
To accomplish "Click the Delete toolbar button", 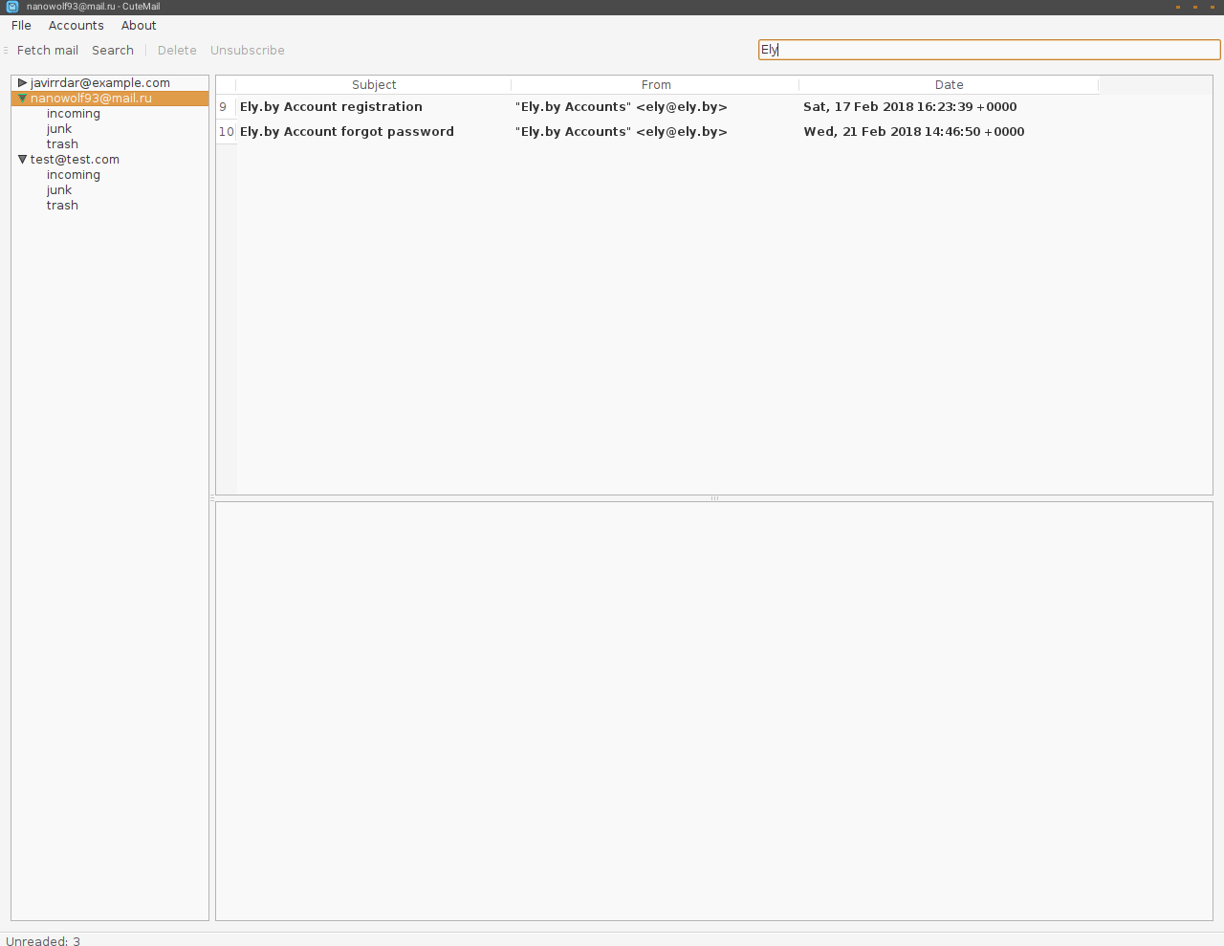I will (x=177, y=51).
